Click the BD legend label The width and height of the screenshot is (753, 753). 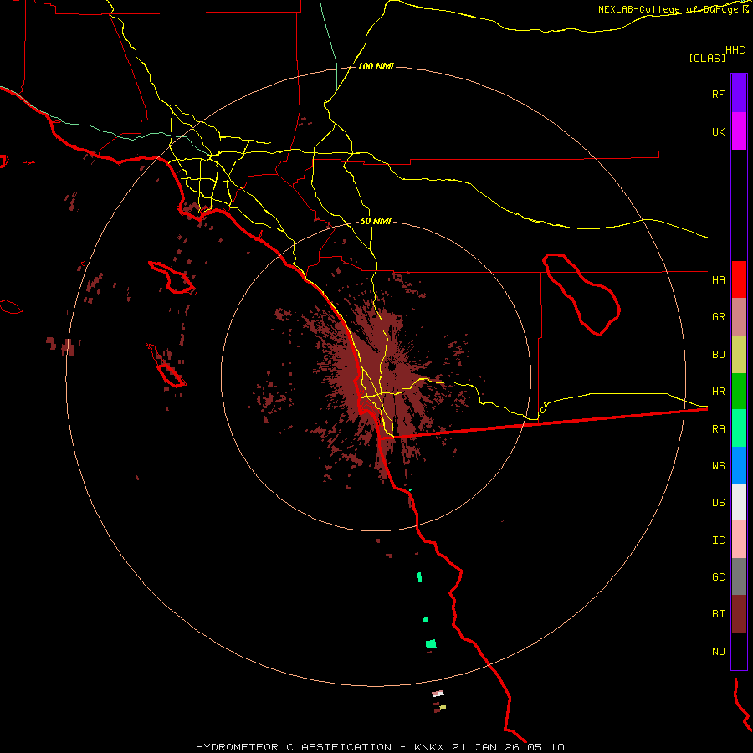tap(718, 355)
